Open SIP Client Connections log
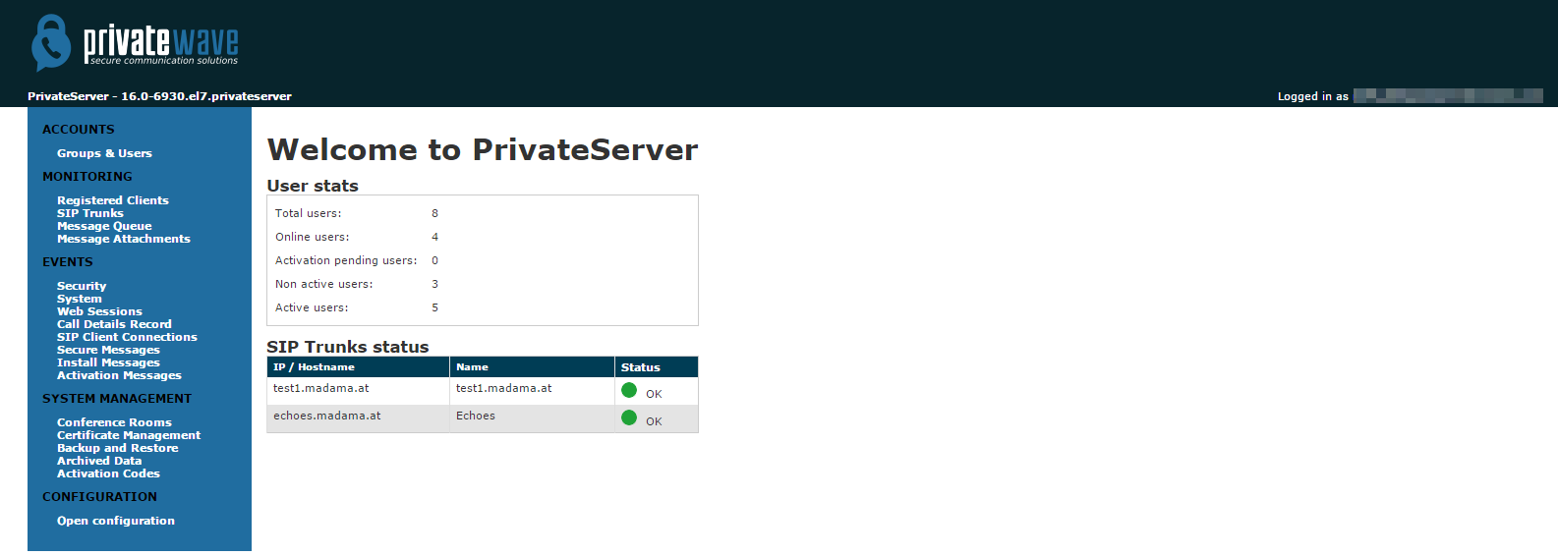This screenshot has height=556, width=1558. 127,337
